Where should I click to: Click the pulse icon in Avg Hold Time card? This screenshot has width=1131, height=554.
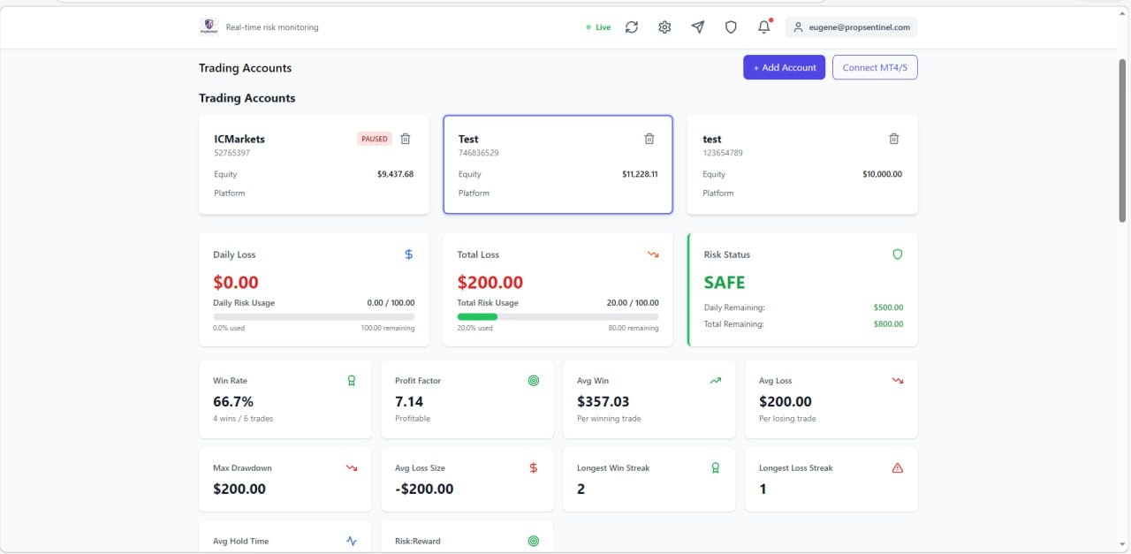tap(352, 541)
